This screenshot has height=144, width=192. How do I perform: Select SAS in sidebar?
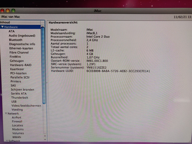tap(13, 85)
